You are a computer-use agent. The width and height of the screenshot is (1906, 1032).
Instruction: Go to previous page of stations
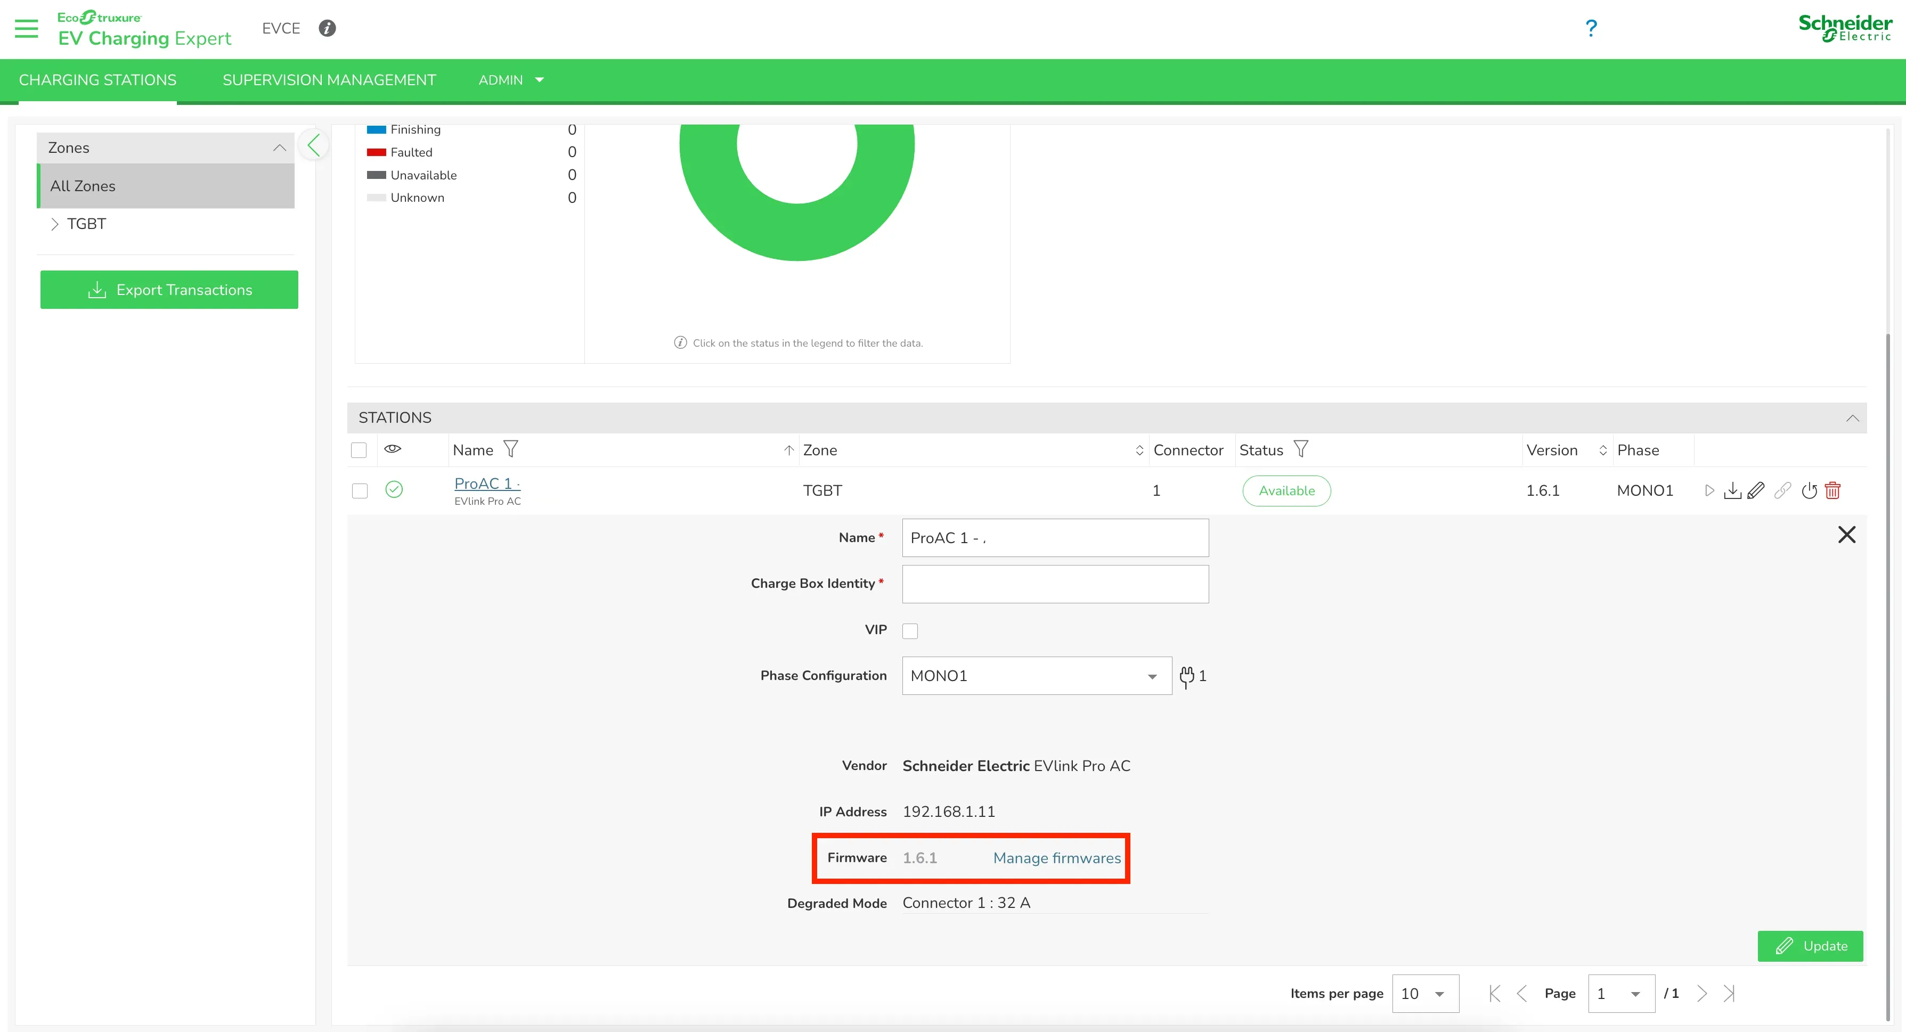[x=1522, y=994]
